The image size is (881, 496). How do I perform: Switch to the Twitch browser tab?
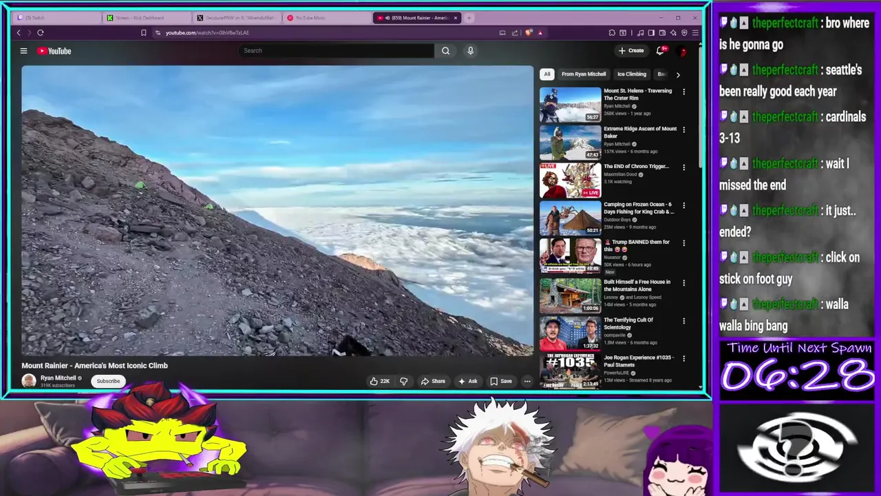pyautogui.click(x=57, y=18)
